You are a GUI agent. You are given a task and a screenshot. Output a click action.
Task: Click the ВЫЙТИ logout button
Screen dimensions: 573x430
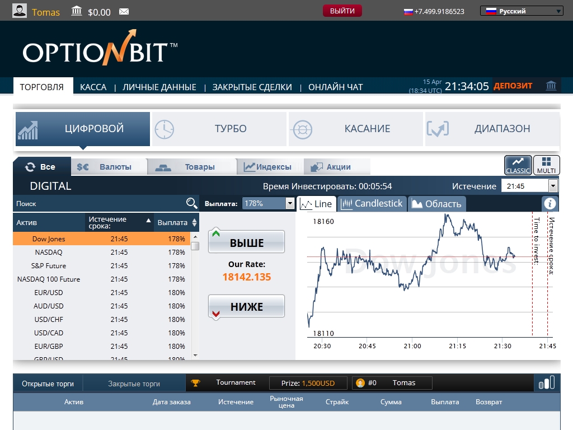[342, 11]
